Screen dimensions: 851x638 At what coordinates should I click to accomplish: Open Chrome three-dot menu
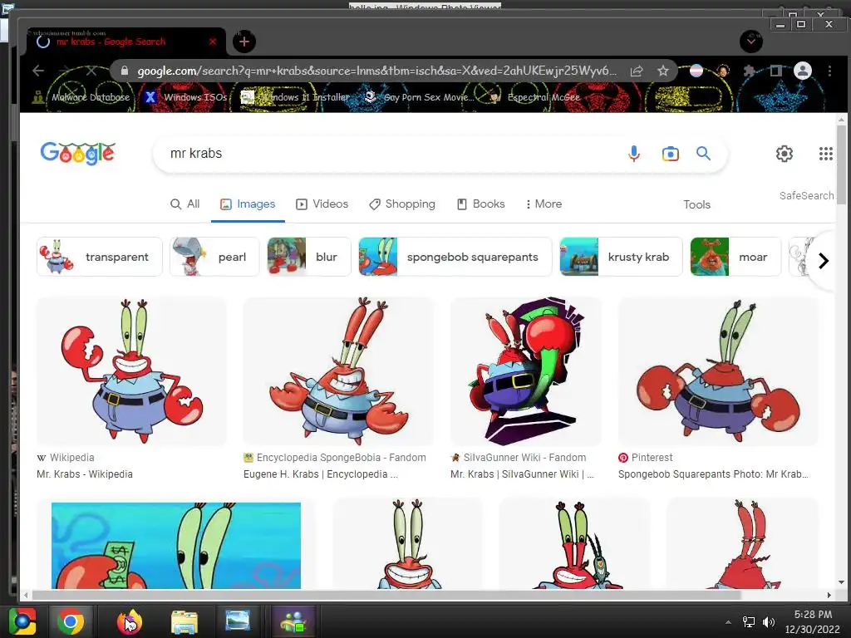coord(829,71)
